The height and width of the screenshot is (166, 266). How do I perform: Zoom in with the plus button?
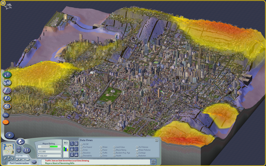(9, 157)
